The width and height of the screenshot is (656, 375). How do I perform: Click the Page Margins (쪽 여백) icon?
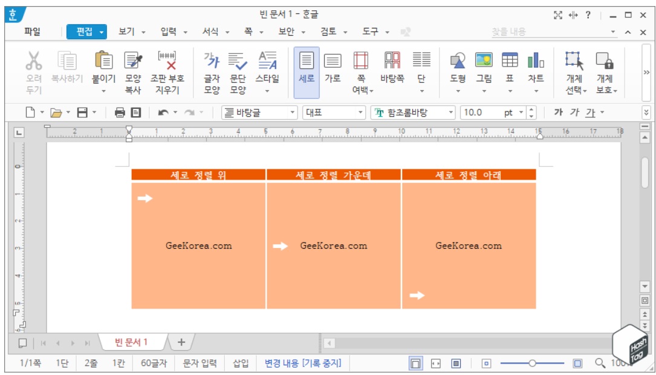pos(360,60)
